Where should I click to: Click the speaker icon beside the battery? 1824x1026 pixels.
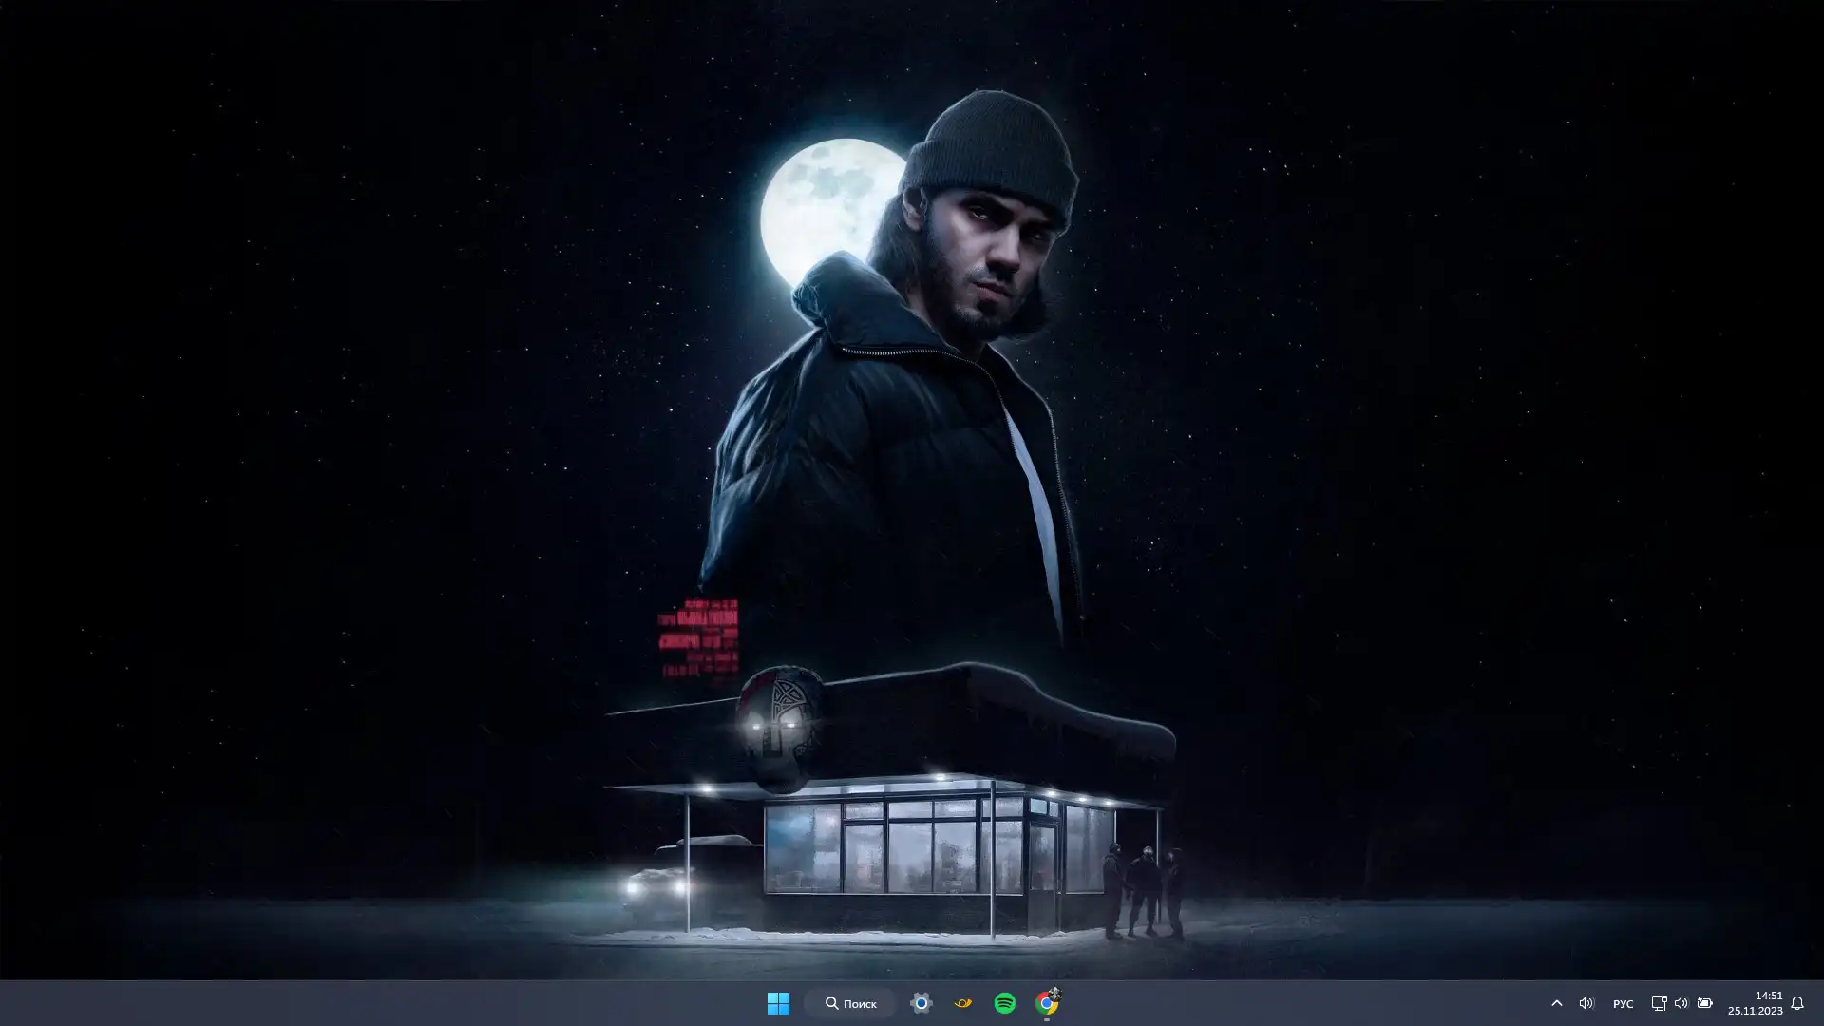[1681, 1003]
